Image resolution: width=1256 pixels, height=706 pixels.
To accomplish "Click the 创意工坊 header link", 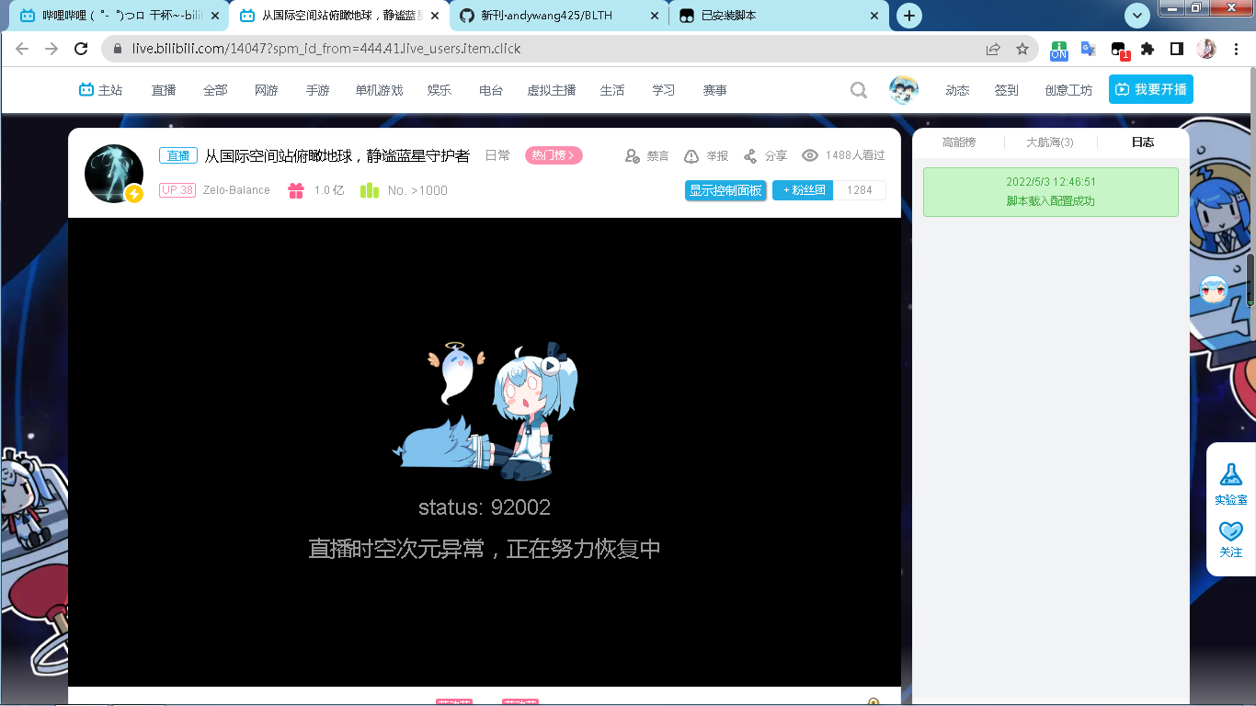I will point(1068,90).
